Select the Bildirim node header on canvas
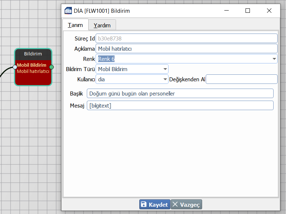This screenshot has height=214, width=286. click(33, 54)
